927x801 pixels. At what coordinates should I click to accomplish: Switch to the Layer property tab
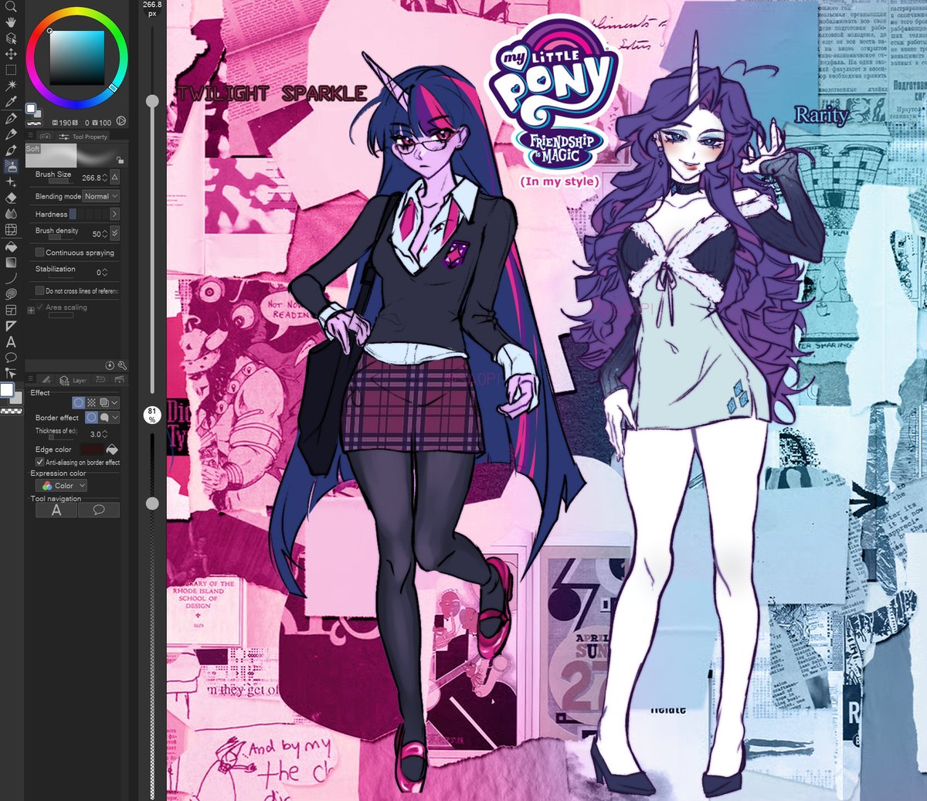tap(74, 380)
